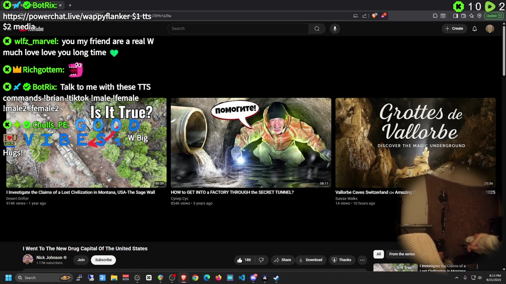Screen dimensions: 506x284
Task: Open options for the sidebar Sage Wall video
Action: pos(477,267)
